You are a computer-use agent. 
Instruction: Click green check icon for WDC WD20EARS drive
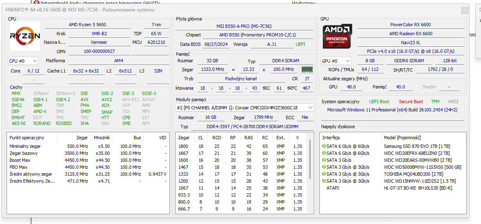(324, 160)
